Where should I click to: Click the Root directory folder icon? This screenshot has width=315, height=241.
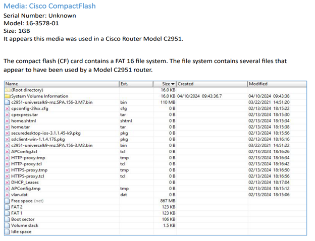click(8, 90)
